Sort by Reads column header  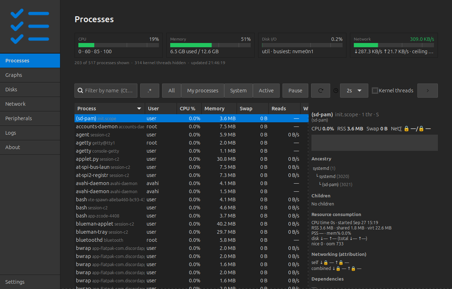click(x=284, y=109)
